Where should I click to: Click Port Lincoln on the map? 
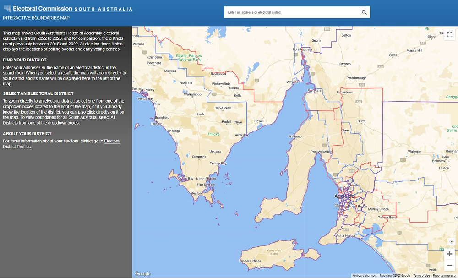pyautogui.click(x=206, y=185)
